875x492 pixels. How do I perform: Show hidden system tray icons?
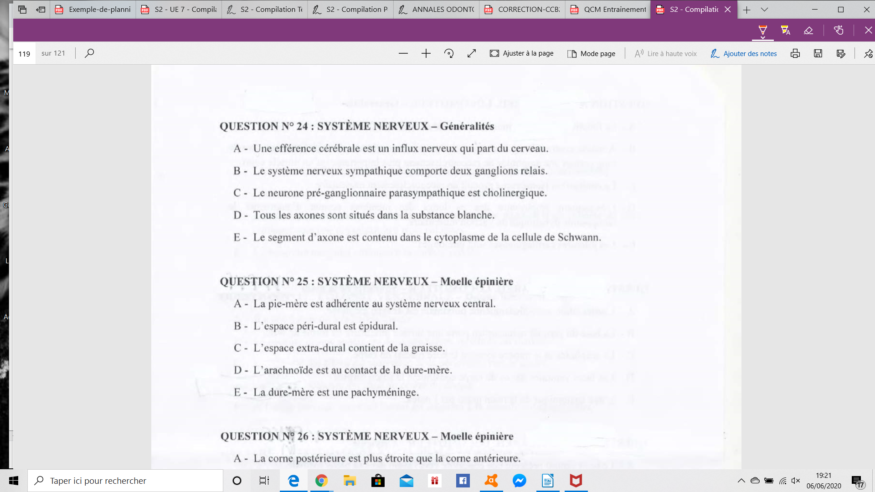741,481
